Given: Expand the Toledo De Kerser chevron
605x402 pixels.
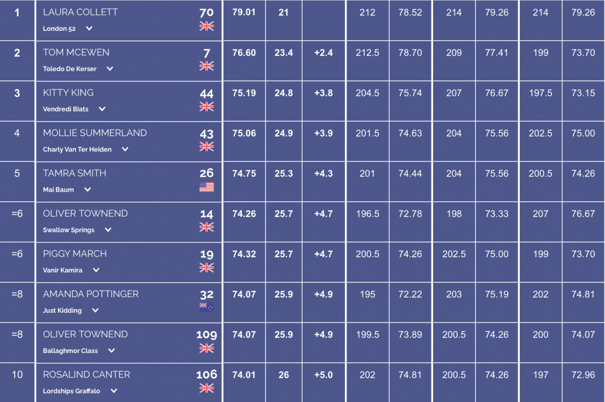Looking at the screenshot, I should (x=110, y=69).
